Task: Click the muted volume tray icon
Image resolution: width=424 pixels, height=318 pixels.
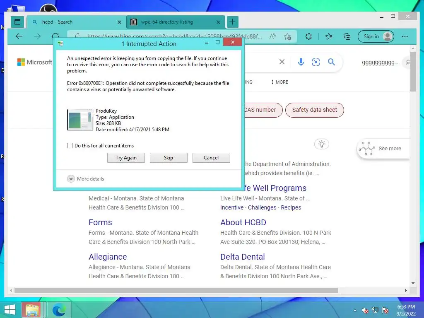Action: point(365,310)
